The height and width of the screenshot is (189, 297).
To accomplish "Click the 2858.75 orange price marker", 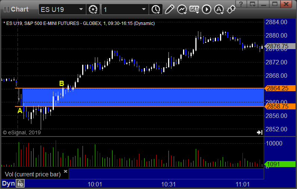I will point(280,106).
